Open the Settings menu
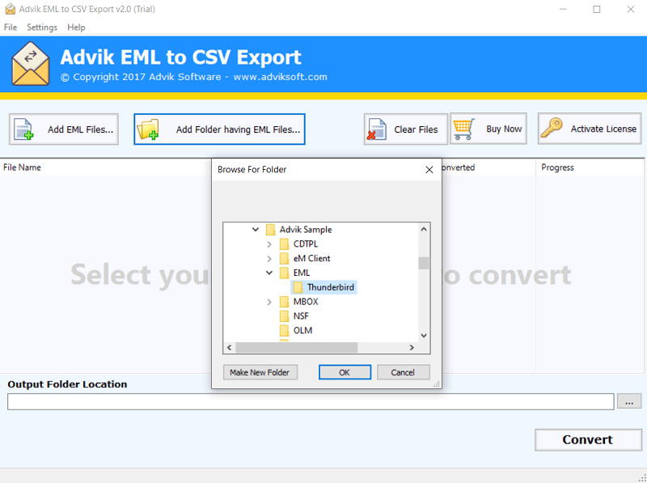The width and height of the screenshot is (647, 483). coord(42,28)
